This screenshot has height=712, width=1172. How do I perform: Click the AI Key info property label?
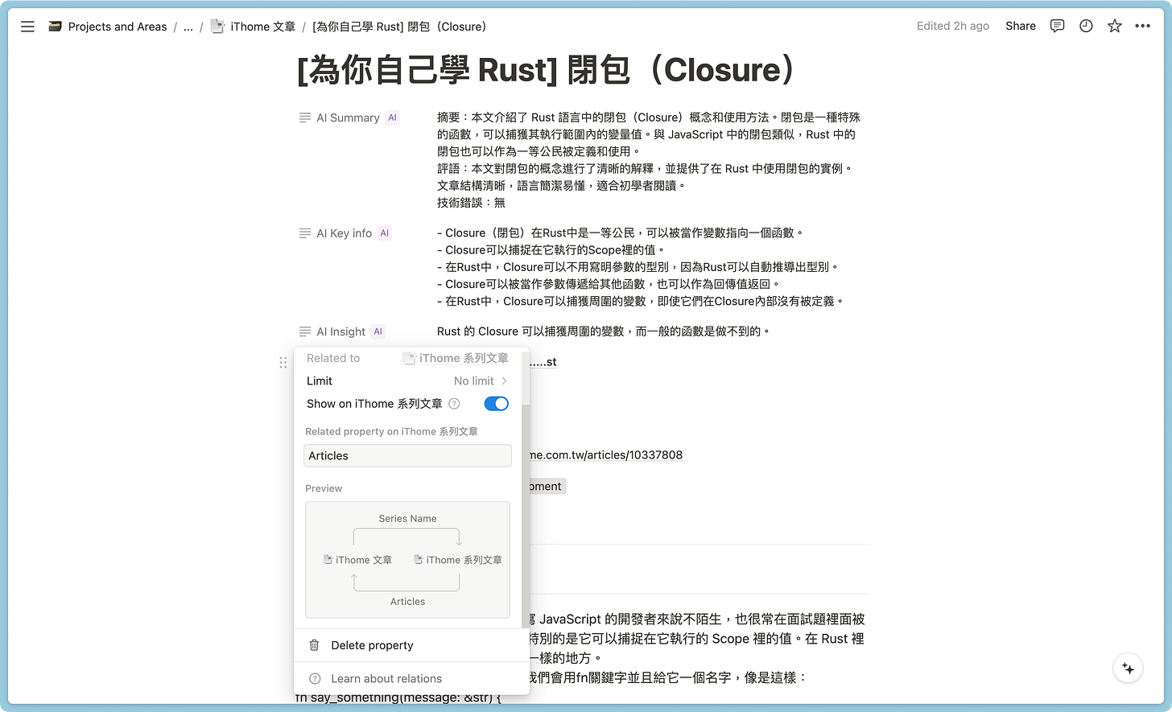344,233
